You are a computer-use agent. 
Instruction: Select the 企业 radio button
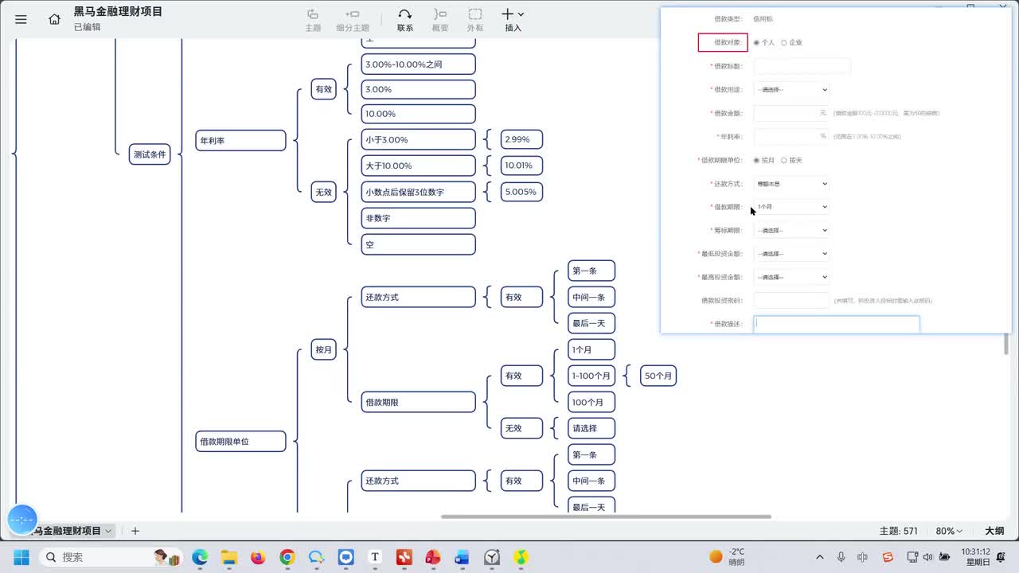tap(784, 42)
